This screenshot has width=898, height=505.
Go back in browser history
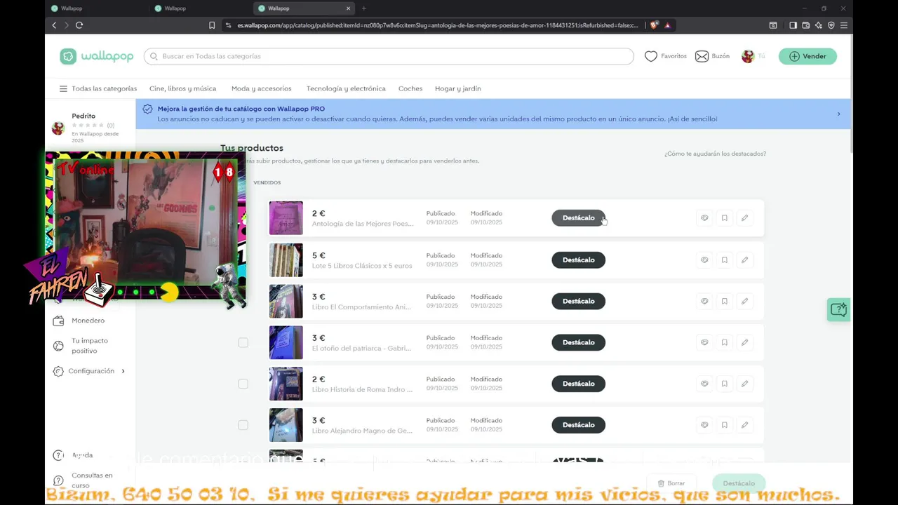[54, 25]
